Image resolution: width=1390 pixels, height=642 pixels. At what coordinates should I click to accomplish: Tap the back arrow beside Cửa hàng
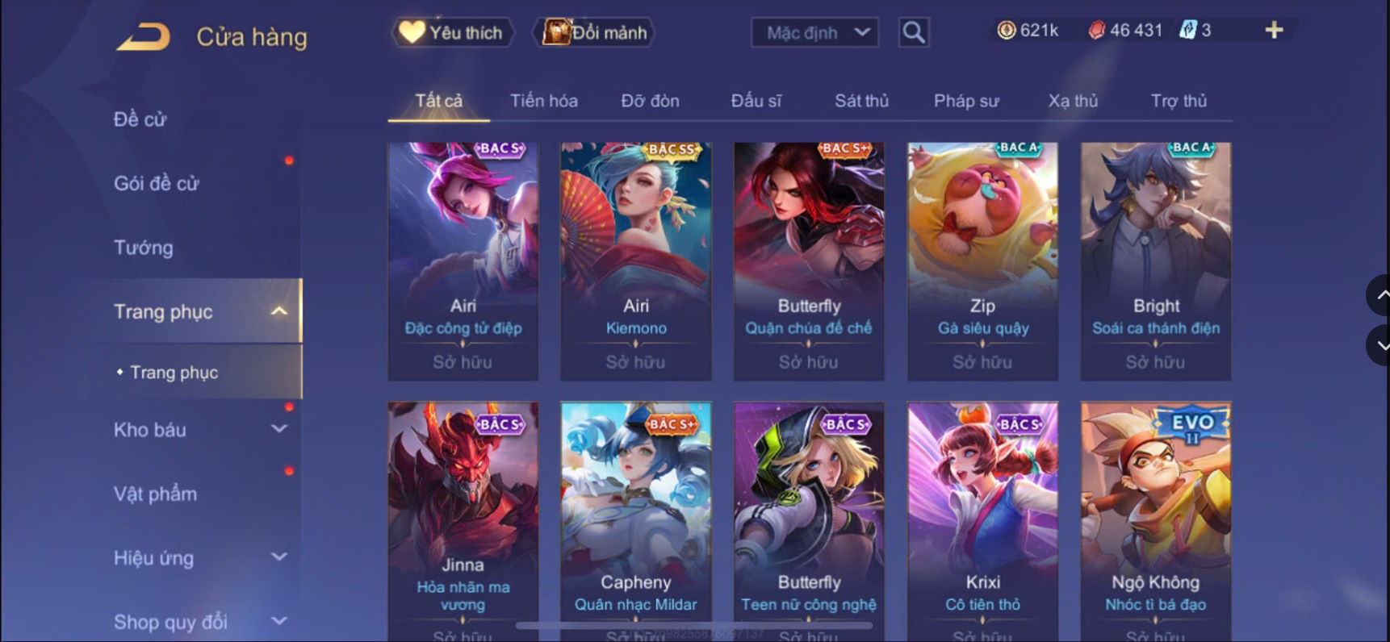pos(144,37)
